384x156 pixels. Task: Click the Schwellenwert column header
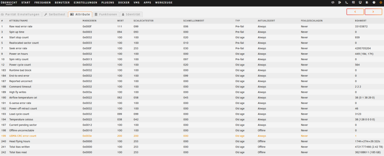pyautogui.click(x=194, y=21)
